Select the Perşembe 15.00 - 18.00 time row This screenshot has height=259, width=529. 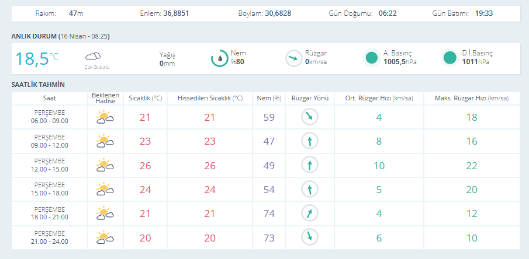(x=49, y=190)
